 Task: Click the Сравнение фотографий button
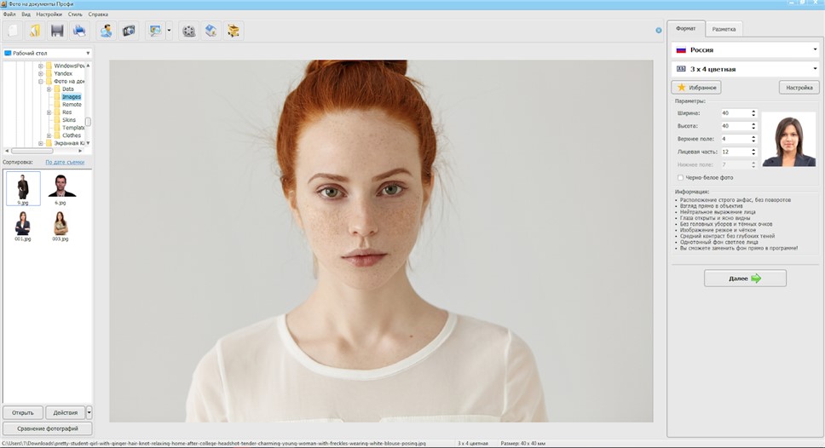48,428
